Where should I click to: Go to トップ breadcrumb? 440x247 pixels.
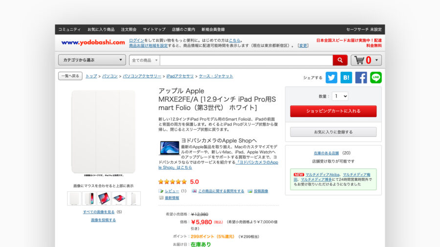[91, 76]
